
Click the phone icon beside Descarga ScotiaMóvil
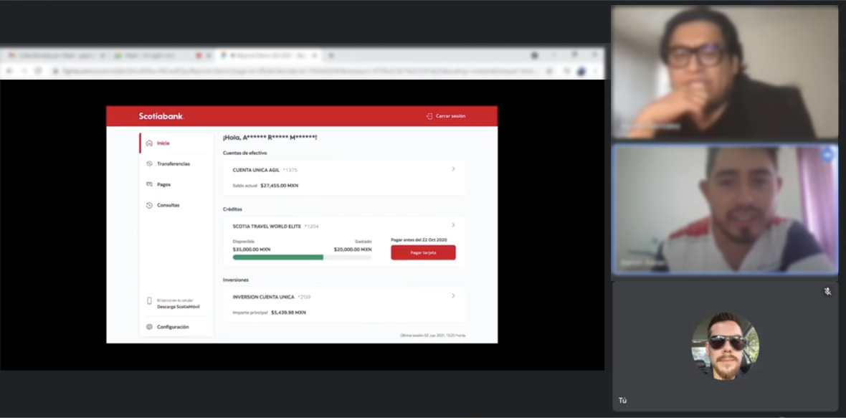(x=149, y=301)
